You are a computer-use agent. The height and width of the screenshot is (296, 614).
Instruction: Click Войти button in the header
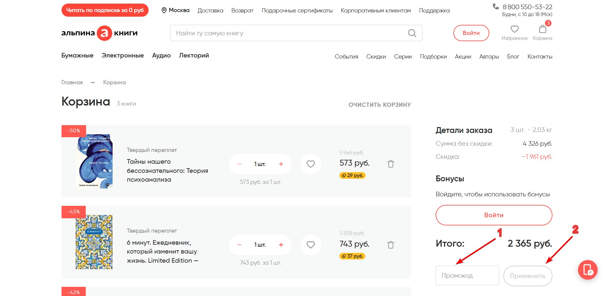click(471, 33)
